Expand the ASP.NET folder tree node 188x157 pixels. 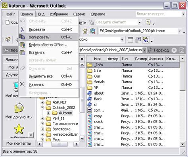(x=42, y=102)
